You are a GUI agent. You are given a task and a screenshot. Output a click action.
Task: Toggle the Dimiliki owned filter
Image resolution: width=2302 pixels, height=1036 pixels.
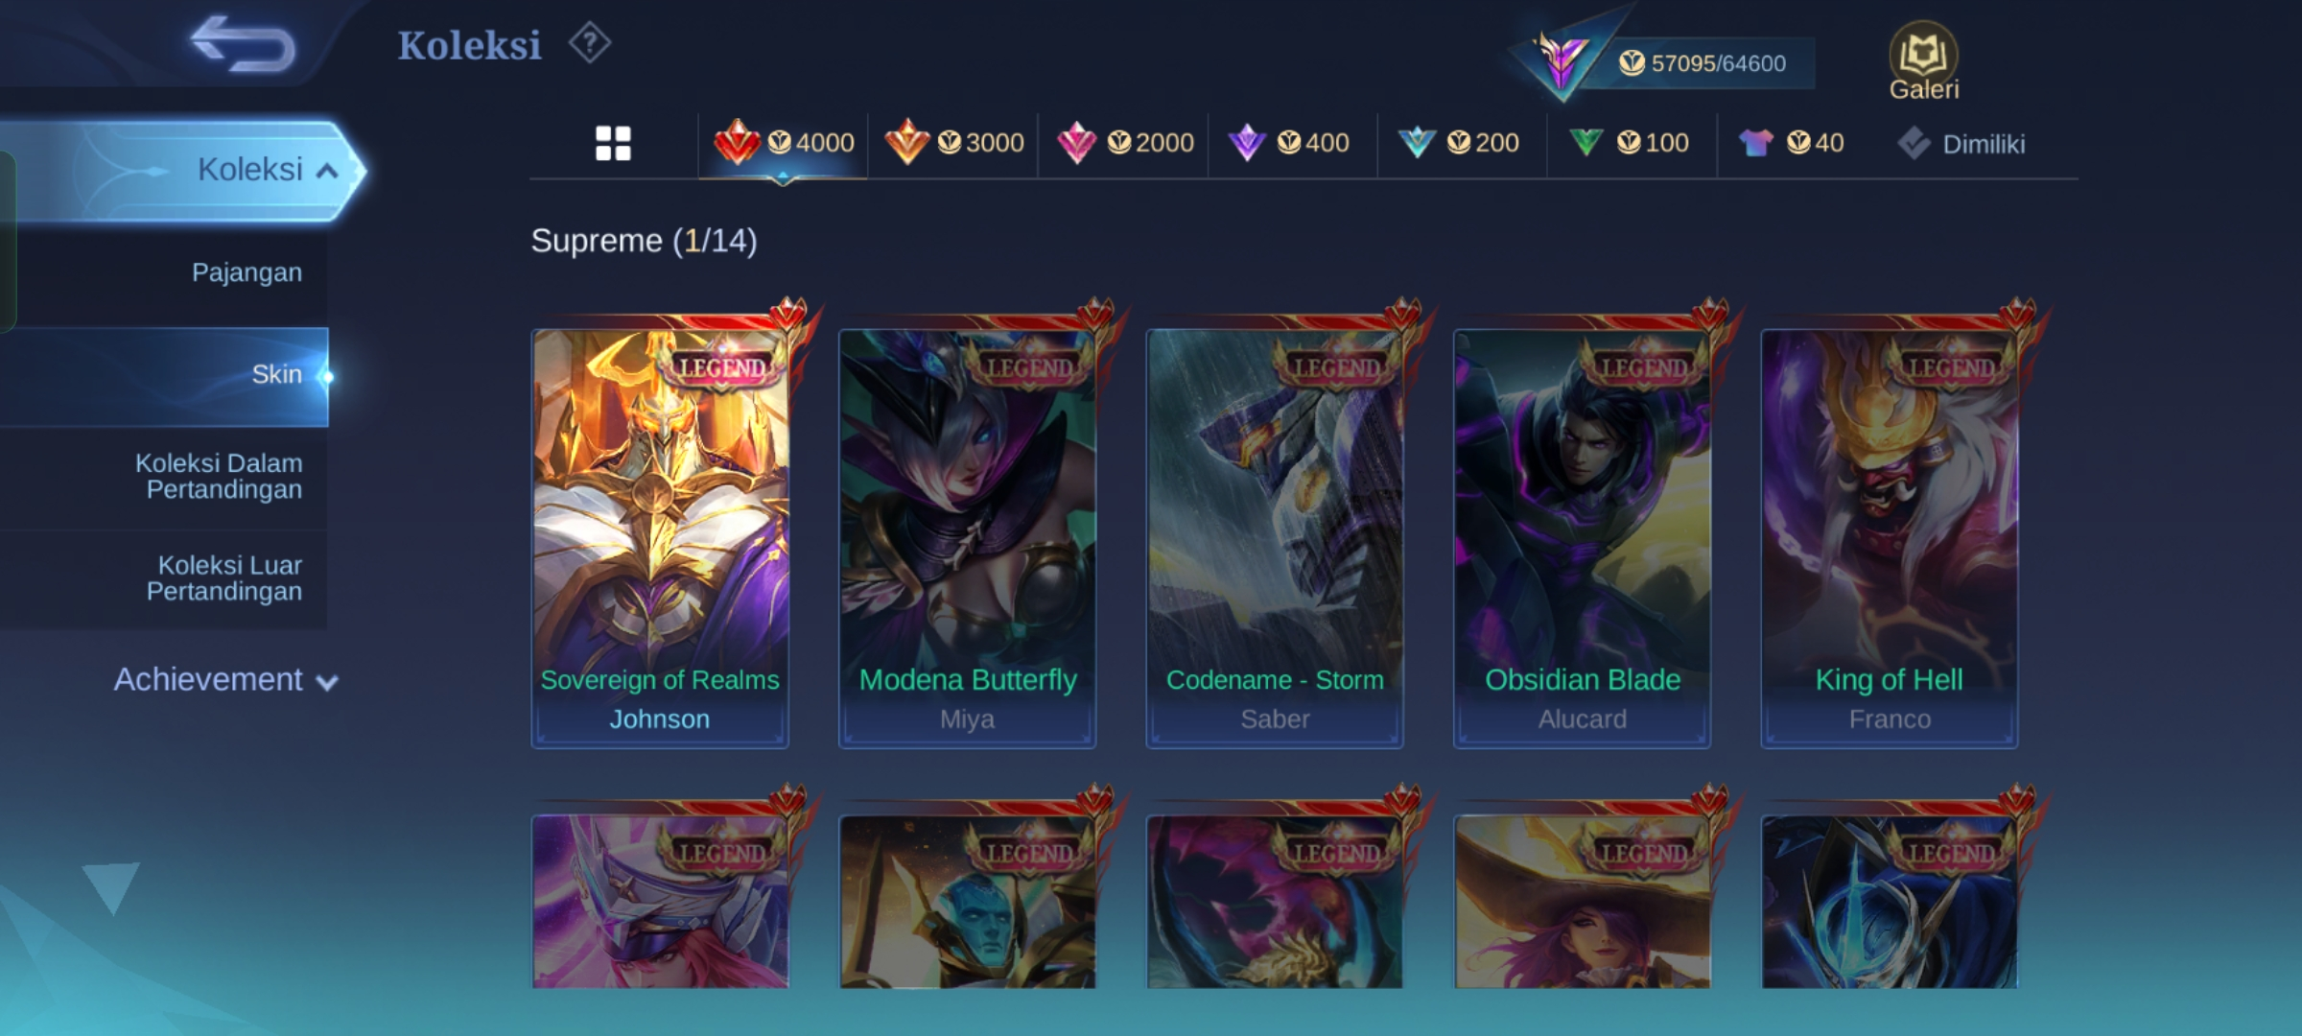point(1961,144)
